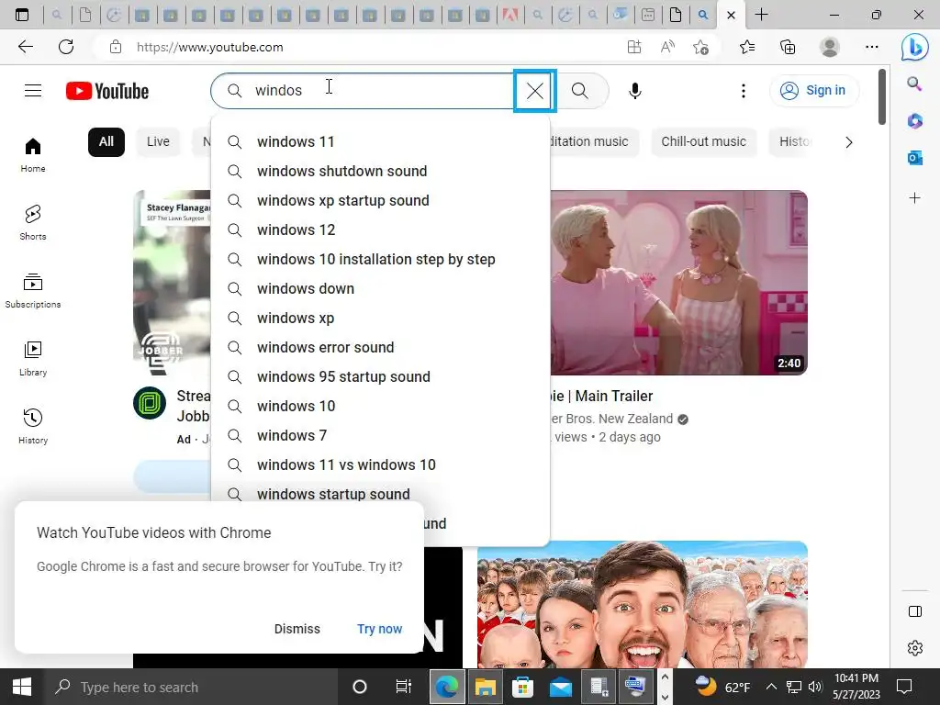Open Windows Start menu

click(22, 687)
